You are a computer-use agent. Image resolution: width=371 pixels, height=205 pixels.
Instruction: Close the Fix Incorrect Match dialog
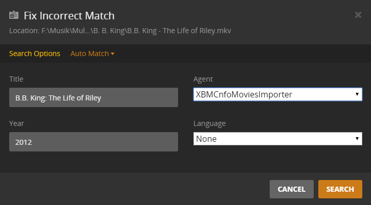click(358, 15)
